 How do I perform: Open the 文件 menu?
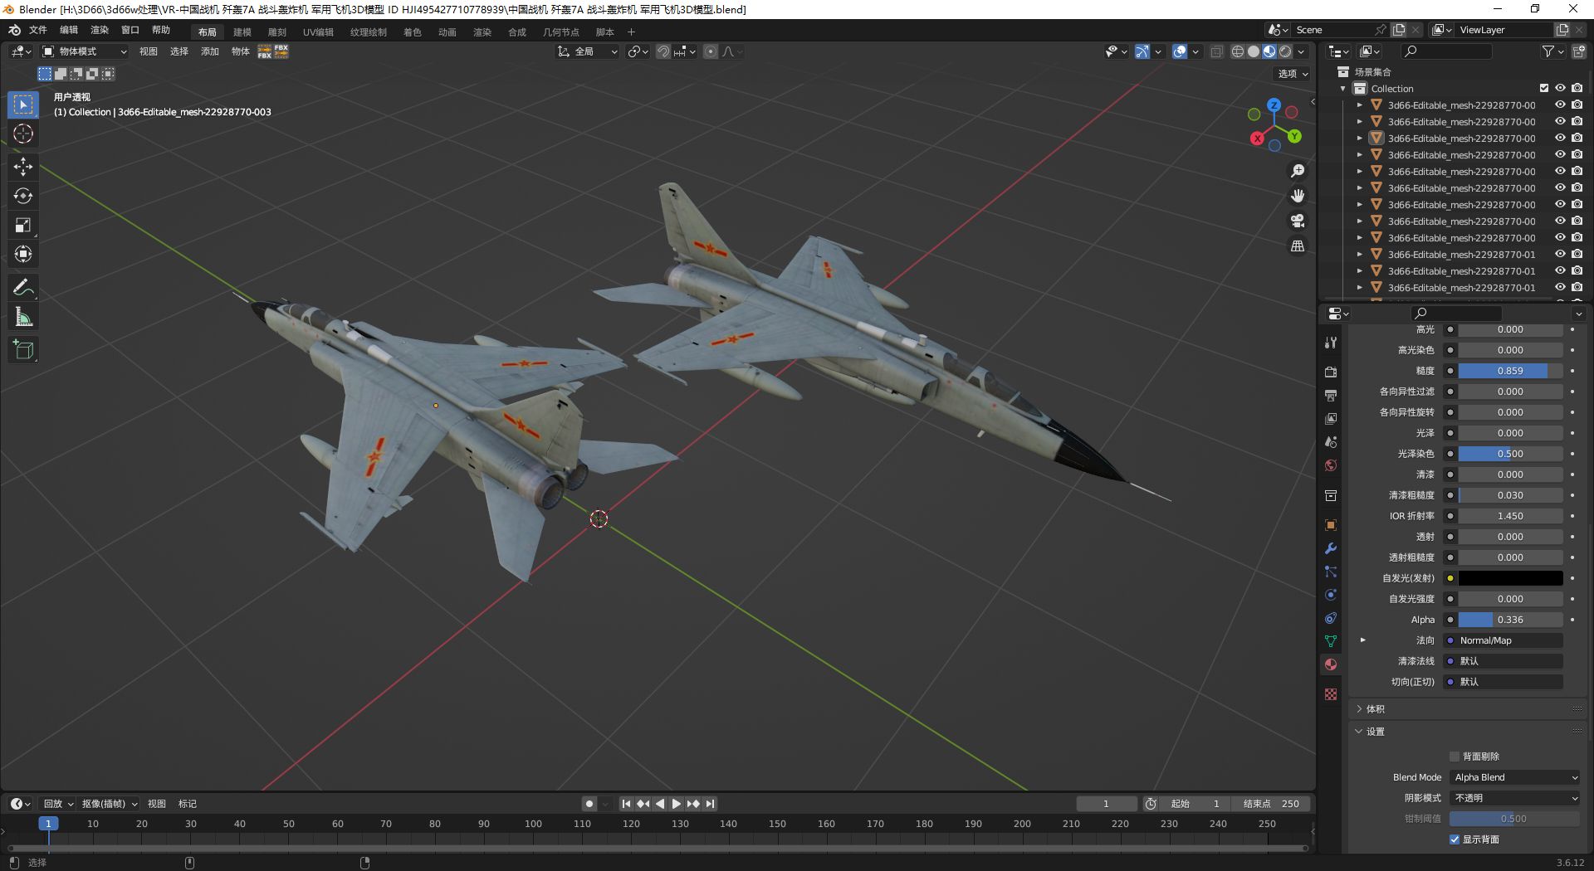(x=38, y=30)
